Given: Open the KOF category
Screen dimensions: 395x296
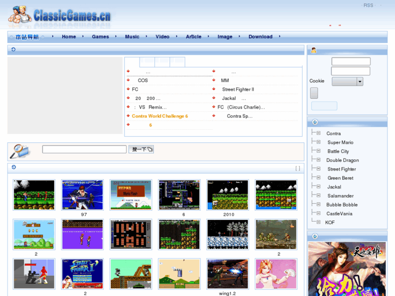Looking at the screenshot, I should click(x=330, y=223).
